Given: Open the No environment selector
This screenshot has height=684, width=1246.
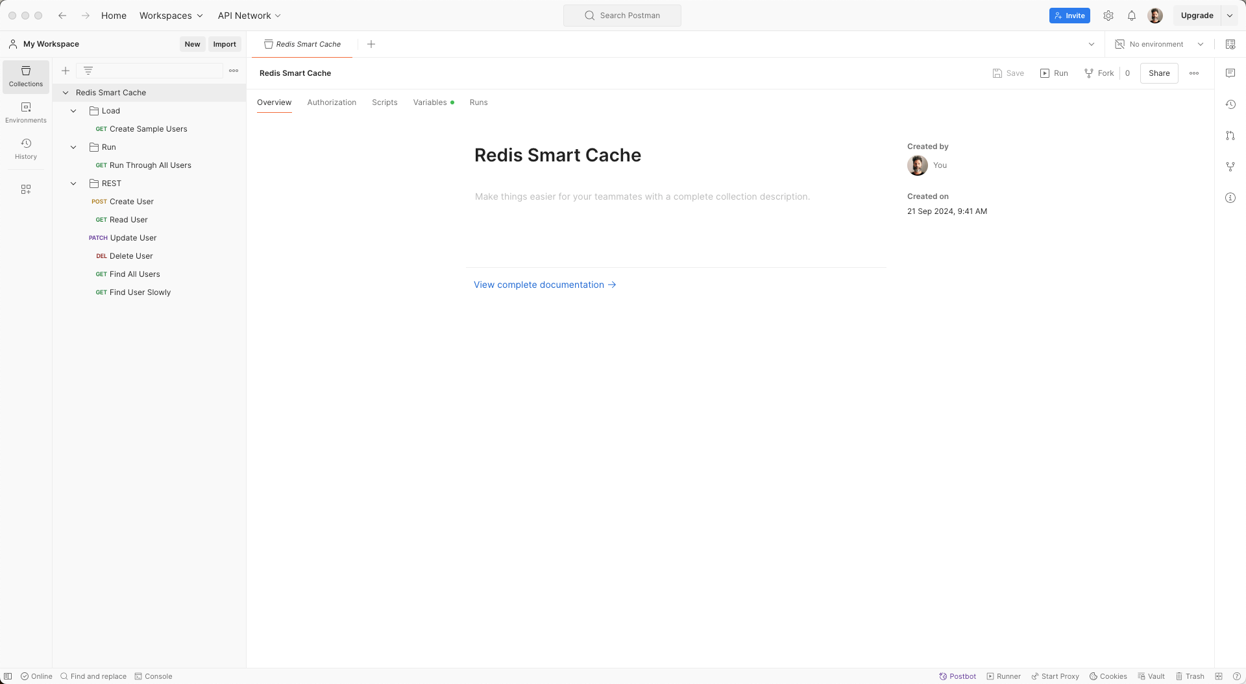Looking at the screenshot, I should pyautogui.click(x=1160, y=44).
